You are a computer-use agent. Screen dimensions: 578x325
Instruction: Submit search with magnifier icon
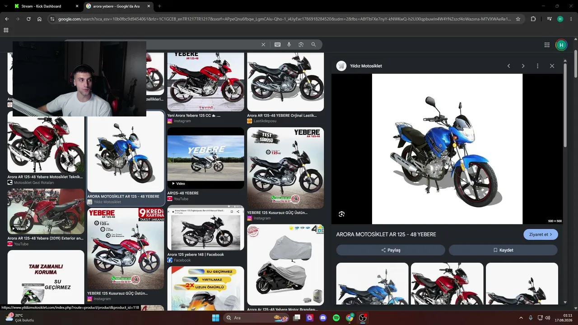pyautogui.click(x=313, y=45)
